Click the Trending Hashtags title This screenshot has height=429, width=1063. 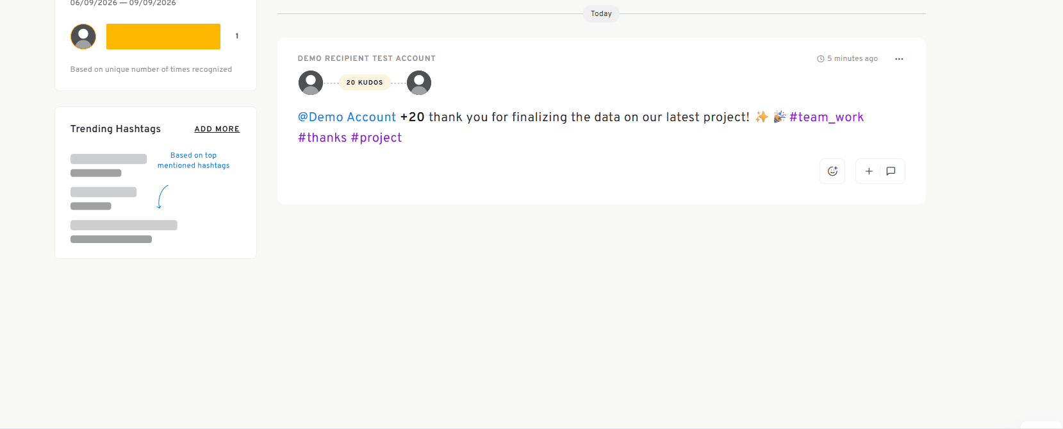(x=115, y=129)
